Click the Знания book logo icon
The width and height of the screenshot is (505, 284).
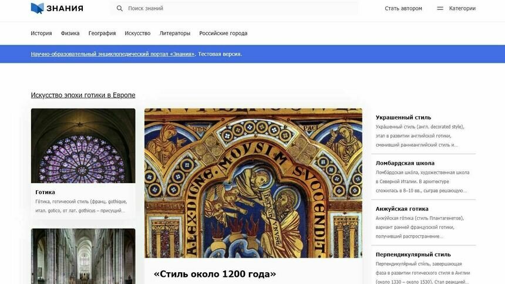38,8
